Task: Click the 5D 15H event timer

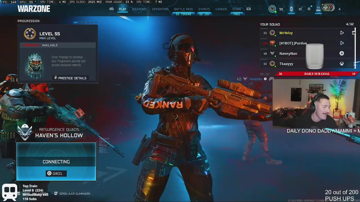Action: (x=204, y=14)
